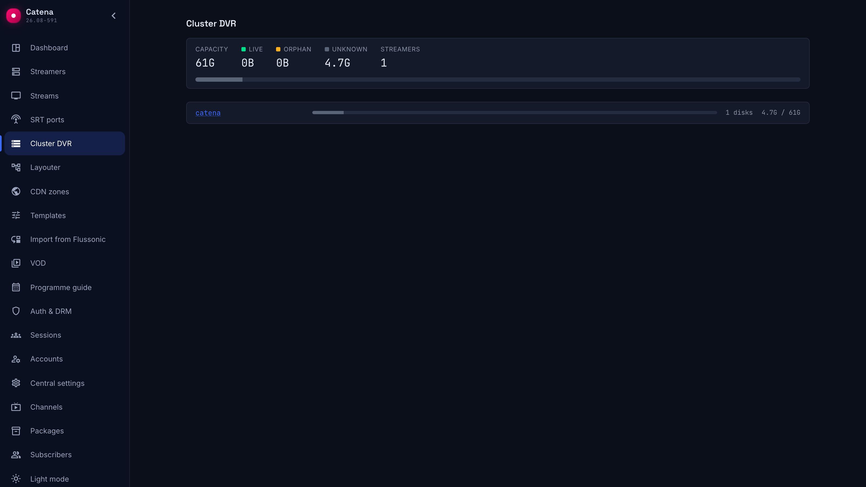Click the STREAMERS count 1
This screenshot has width=866, height=487.
(x=383, y=63)
